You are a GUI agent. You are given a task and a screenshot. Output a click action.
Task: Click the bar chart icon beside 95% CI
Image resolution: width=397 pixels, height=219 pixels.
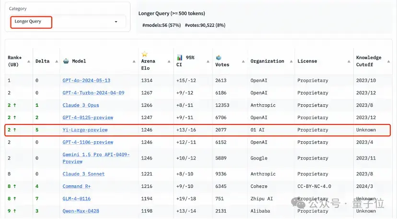pos(180,57)
